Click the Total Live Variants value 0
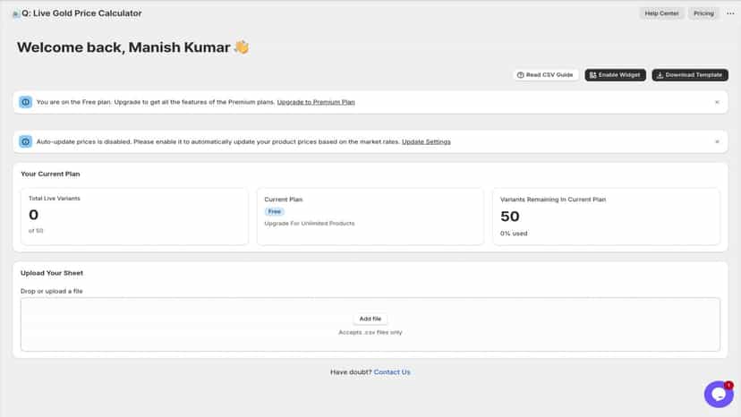The height and width of the screenshot is (417, 741). pyautogui.click(x=33, y=215)
